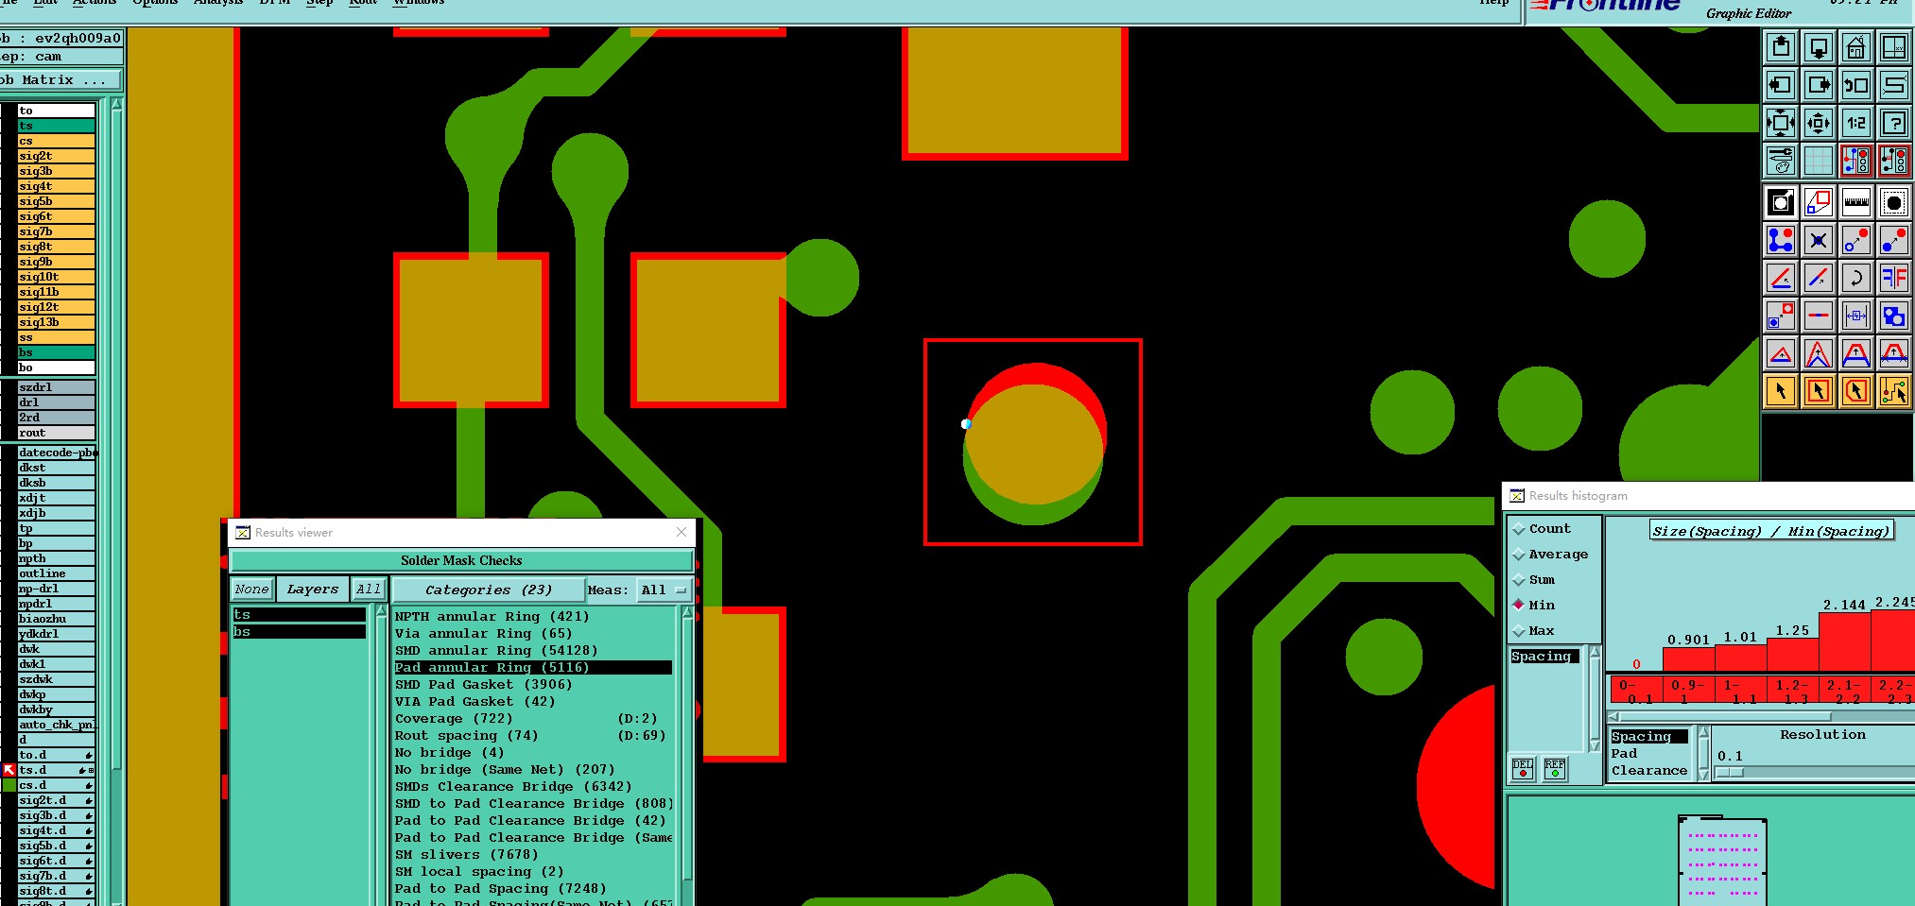Open the Job Matrix menu
The image size is (1915, 906).
(x=60, y=80)
